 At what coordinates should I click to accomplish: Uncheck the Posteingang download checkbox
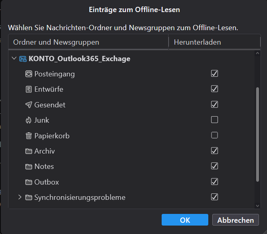click(214, 74)
